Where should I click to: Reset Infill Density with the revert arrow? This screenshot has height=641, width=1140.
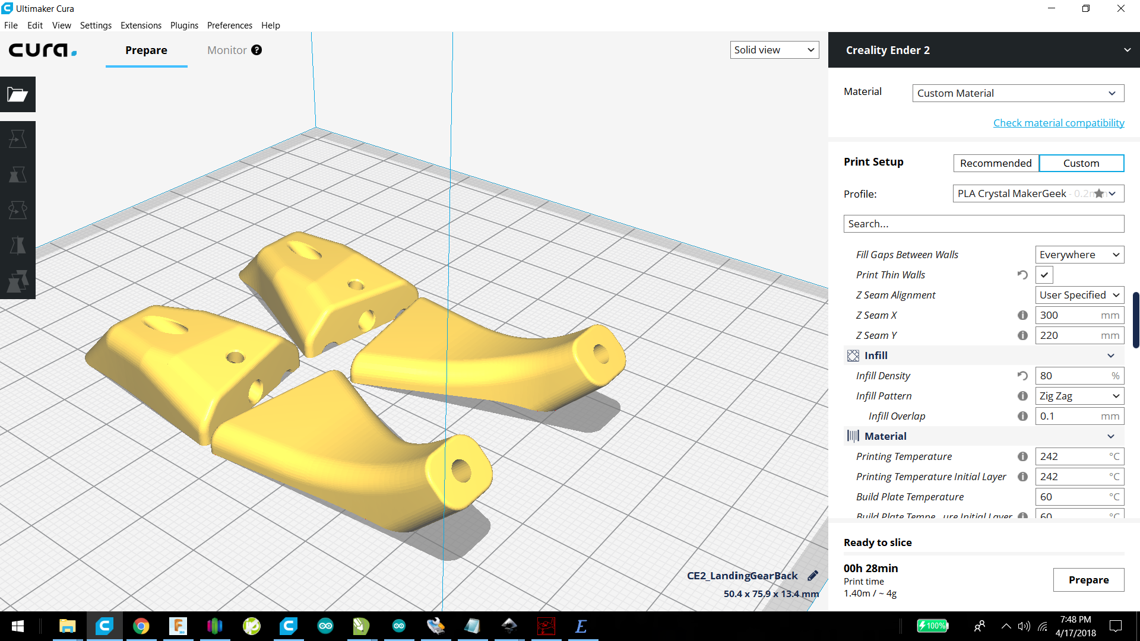(1022, 376)
